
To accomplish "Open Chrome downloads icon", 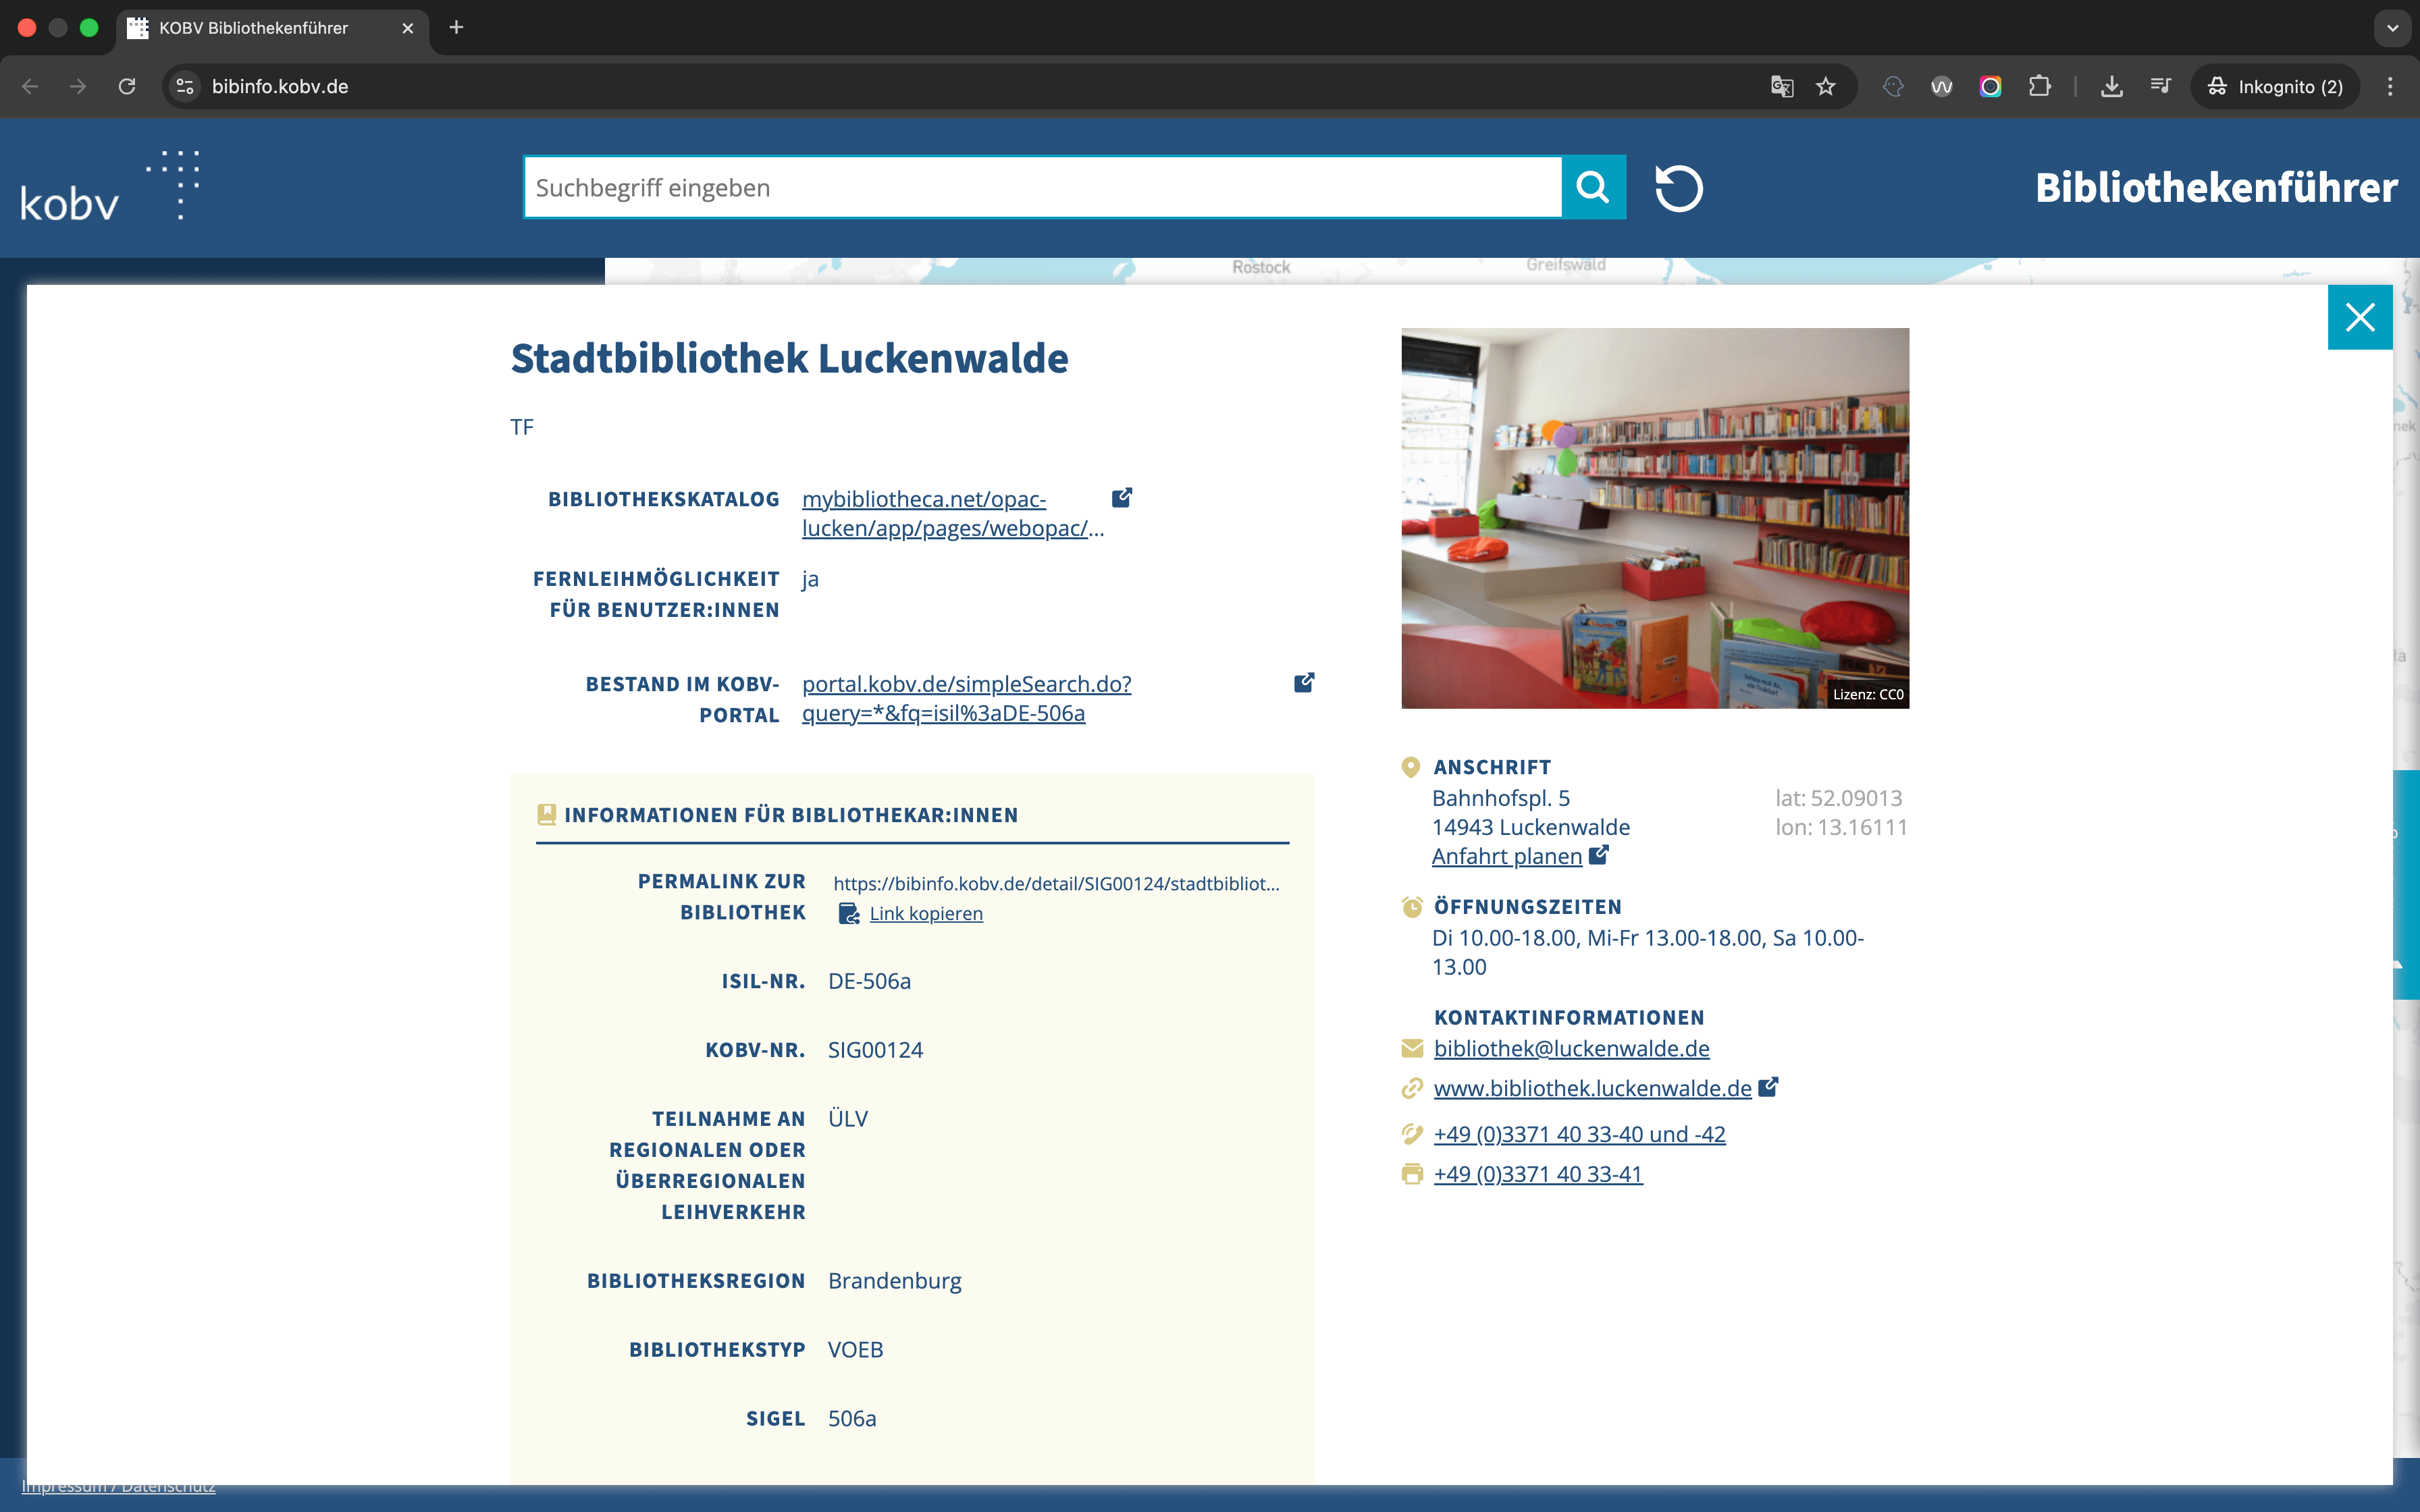I will pyautogui.click(x=2111, y=86).
